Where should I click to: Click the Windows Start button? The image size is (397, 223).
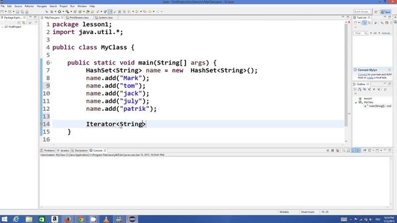4,219
